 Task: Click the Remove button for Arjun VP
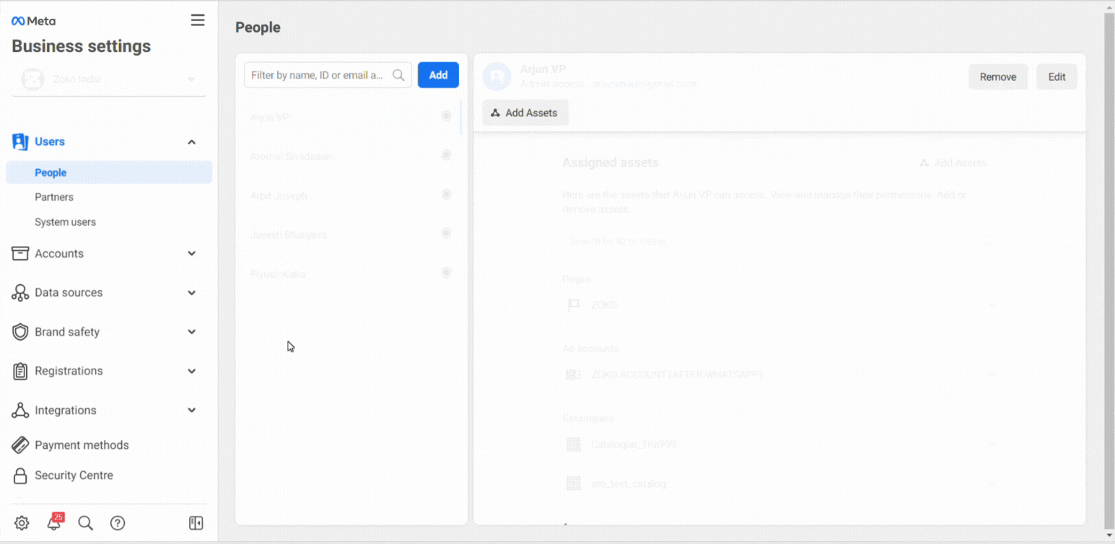pos(997,77)
